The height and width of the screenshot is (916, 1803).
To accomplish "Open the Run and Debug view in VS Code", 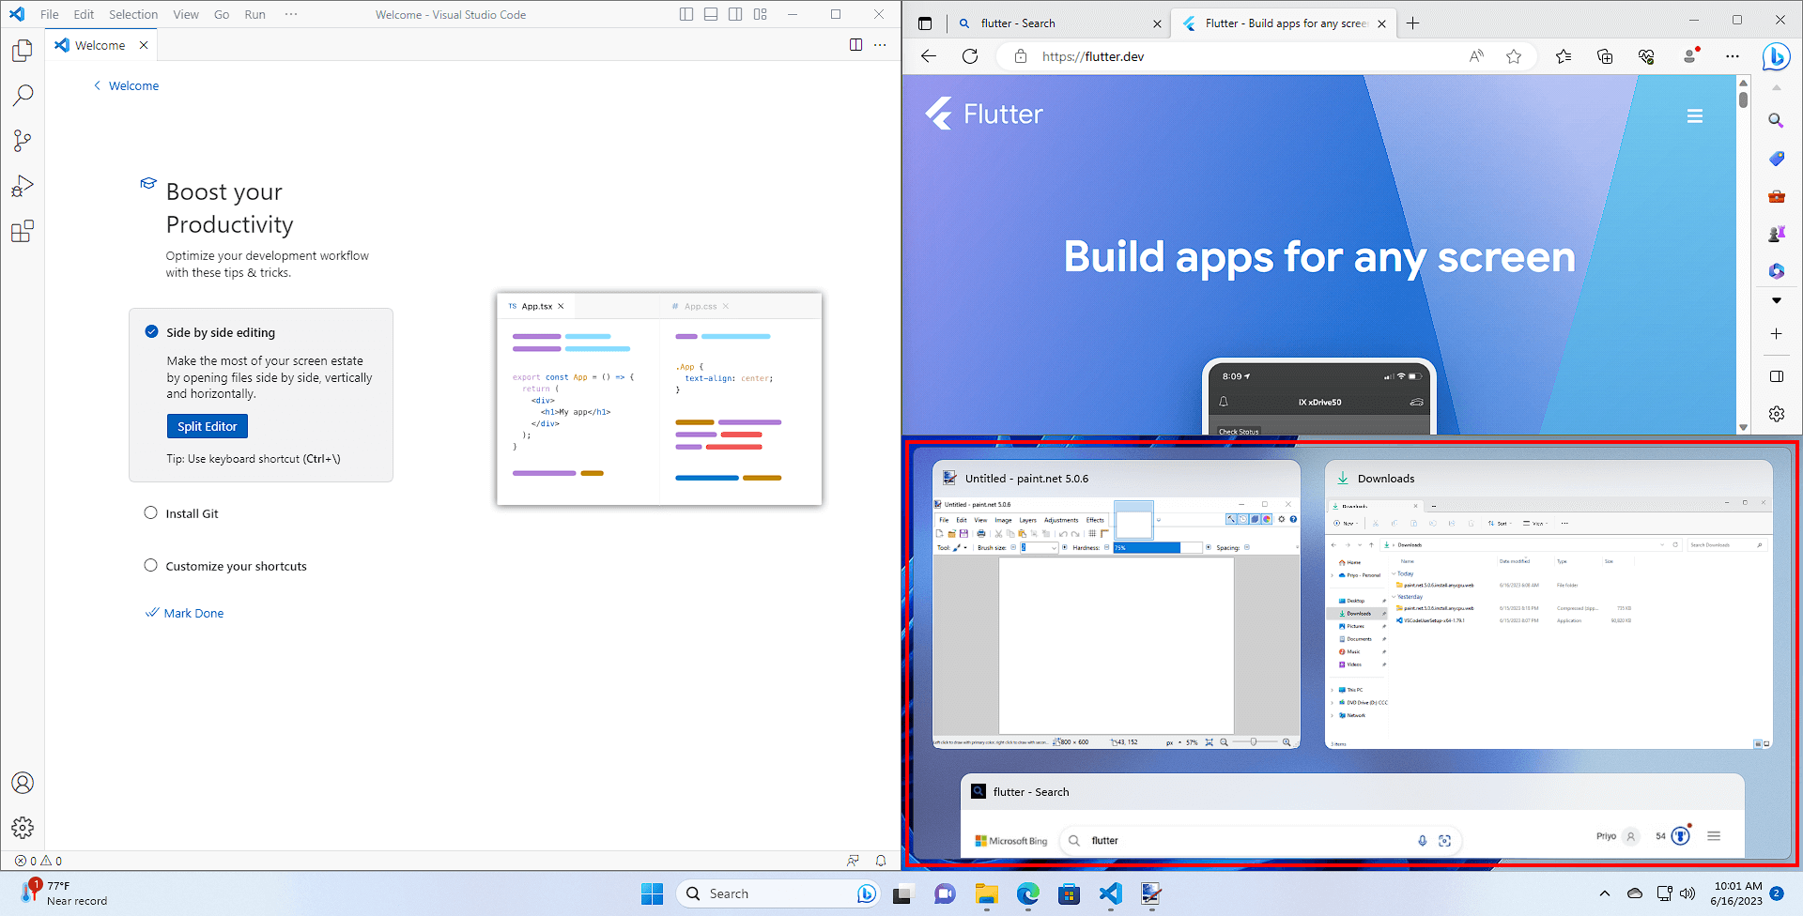I will pos(23,186).
